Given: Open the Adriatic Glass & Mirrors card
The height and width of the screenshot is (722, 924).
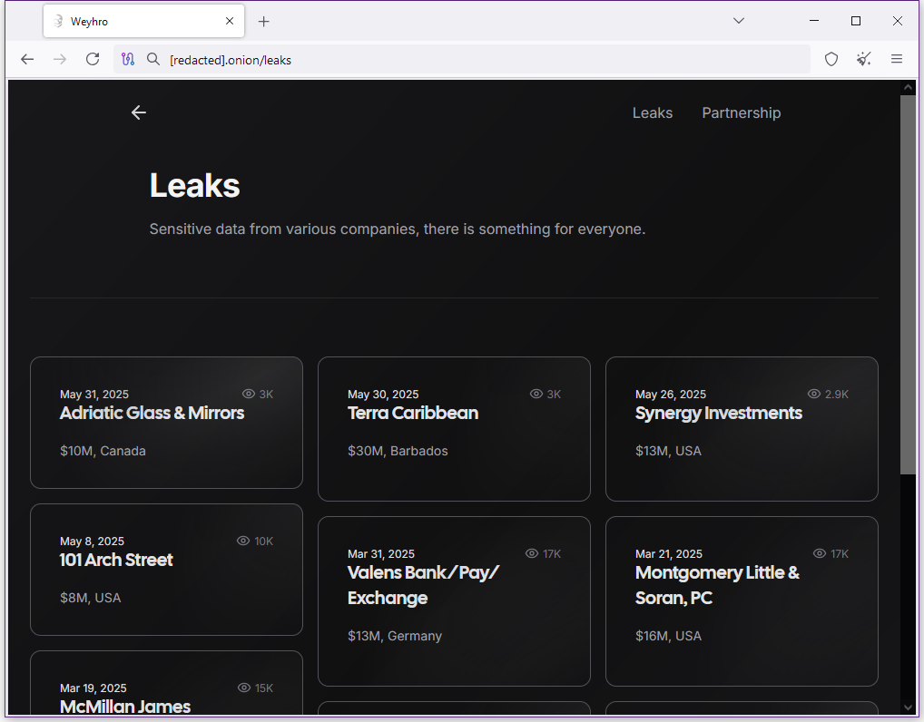Looking at the screenshot, I should pos(166,423).
